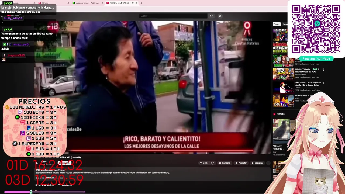Open Ordenar por comments sorting
345x194 pixels.
tap(65, 185)
